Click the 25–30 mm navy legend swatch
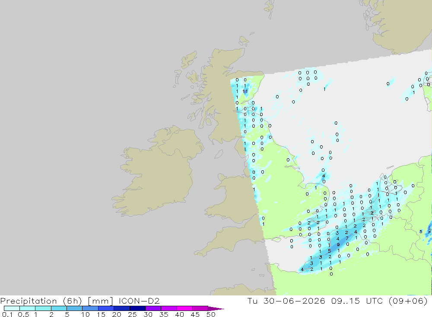 [x=137, y=308]
